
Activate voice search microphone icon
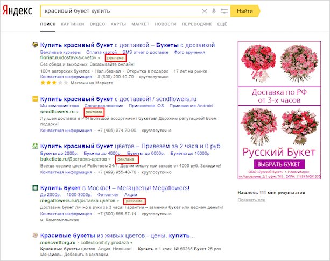pos(214,11)
